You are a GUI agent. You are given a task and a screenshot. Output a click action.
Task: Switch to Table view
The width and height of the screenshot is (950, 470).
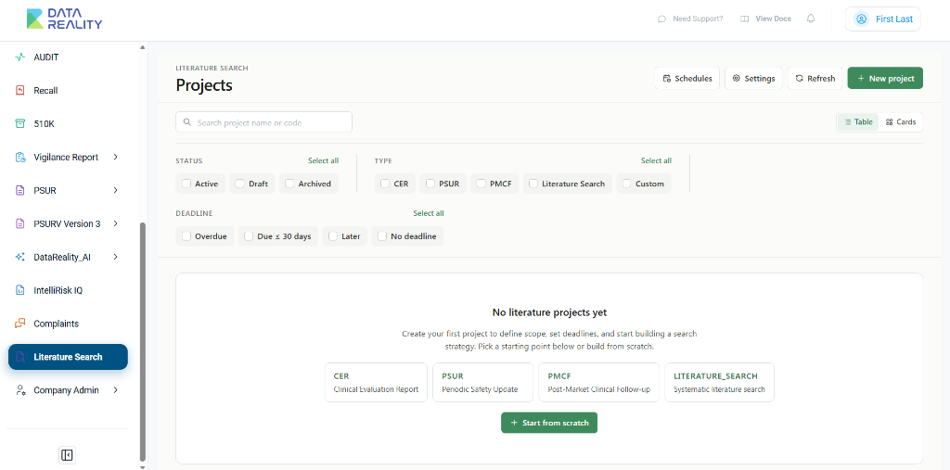(x=858, y=121)
